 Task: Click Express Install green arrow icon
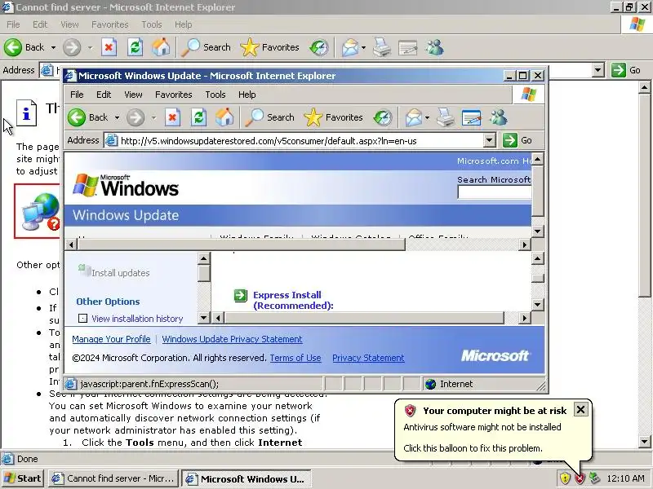[241, 295]
